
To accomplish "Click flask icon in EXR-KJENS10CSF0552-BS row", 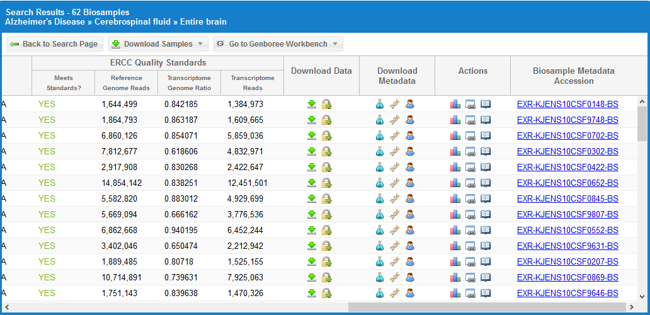I will click(379, 230).
